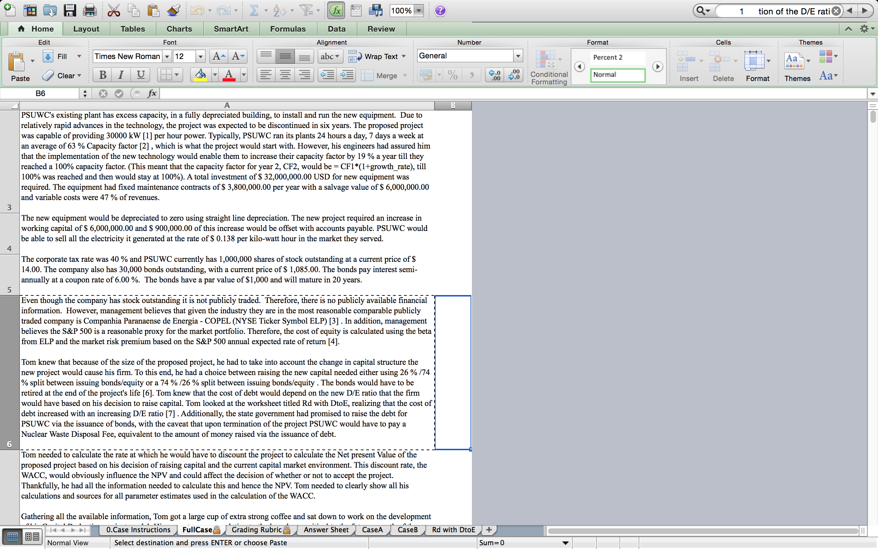
Task: Click the Format Painter brush icon
Action: coord(174,11)
